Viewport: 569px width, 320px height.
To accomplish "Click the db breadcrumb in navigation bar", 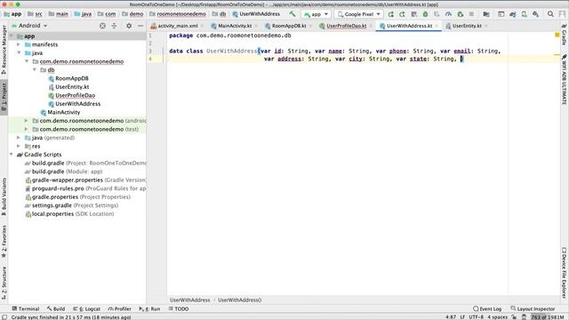I will tap(220, 14).
